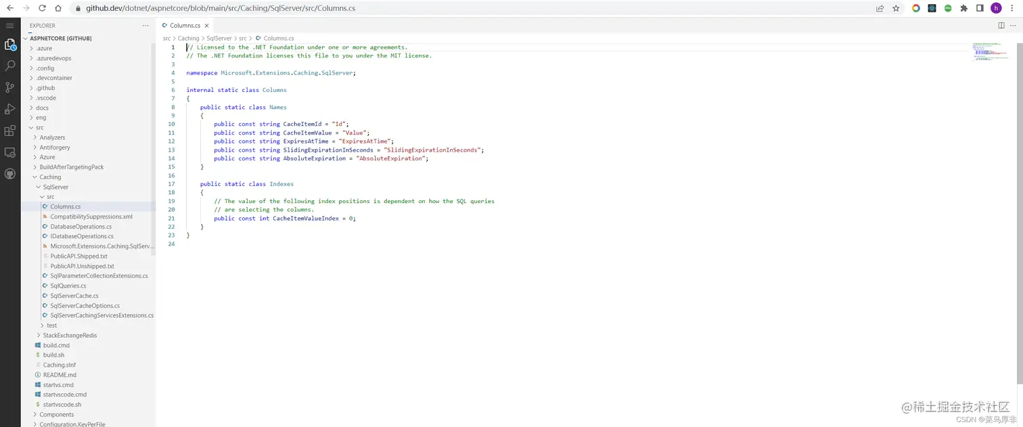Screen dimensions: 1023x427
Task: Collapse the ASPNETCORE [GITHUB] root section
Action: (x=89, y=39)
